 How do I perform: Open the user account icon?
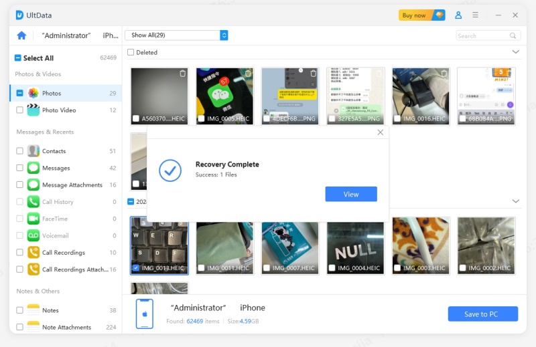[458, 15]
